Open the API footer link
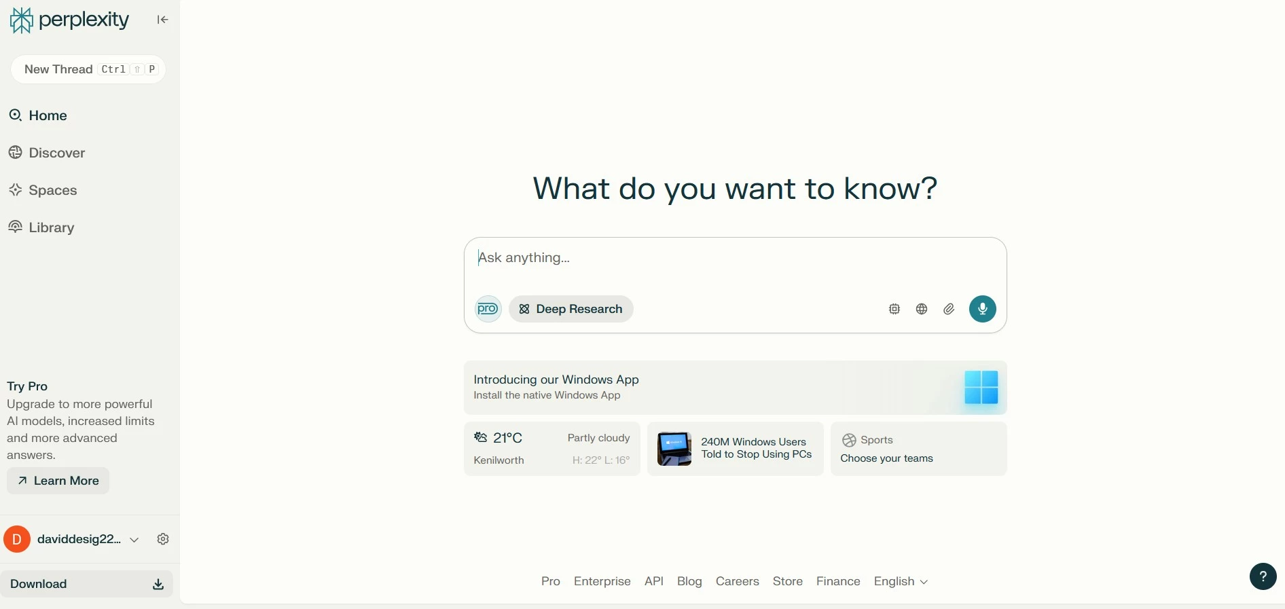Viewport: 1285px width, 609px height. pos(654,581)
